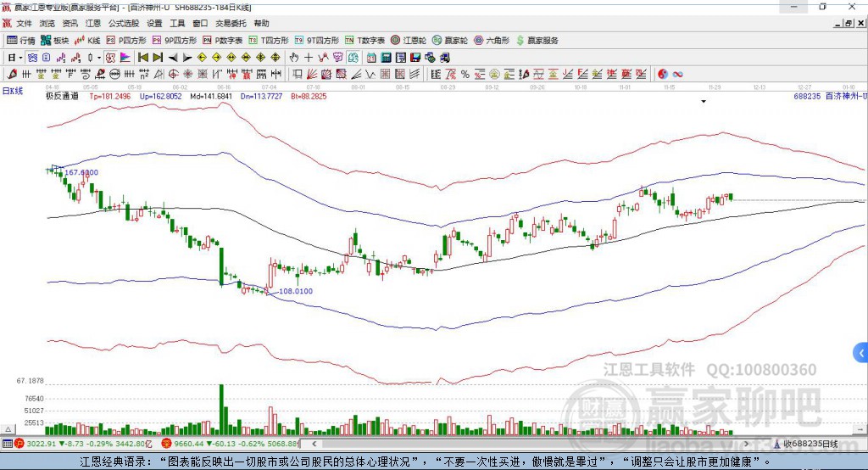
Task: Select the Gann fan lines icon
Action: 312,75
